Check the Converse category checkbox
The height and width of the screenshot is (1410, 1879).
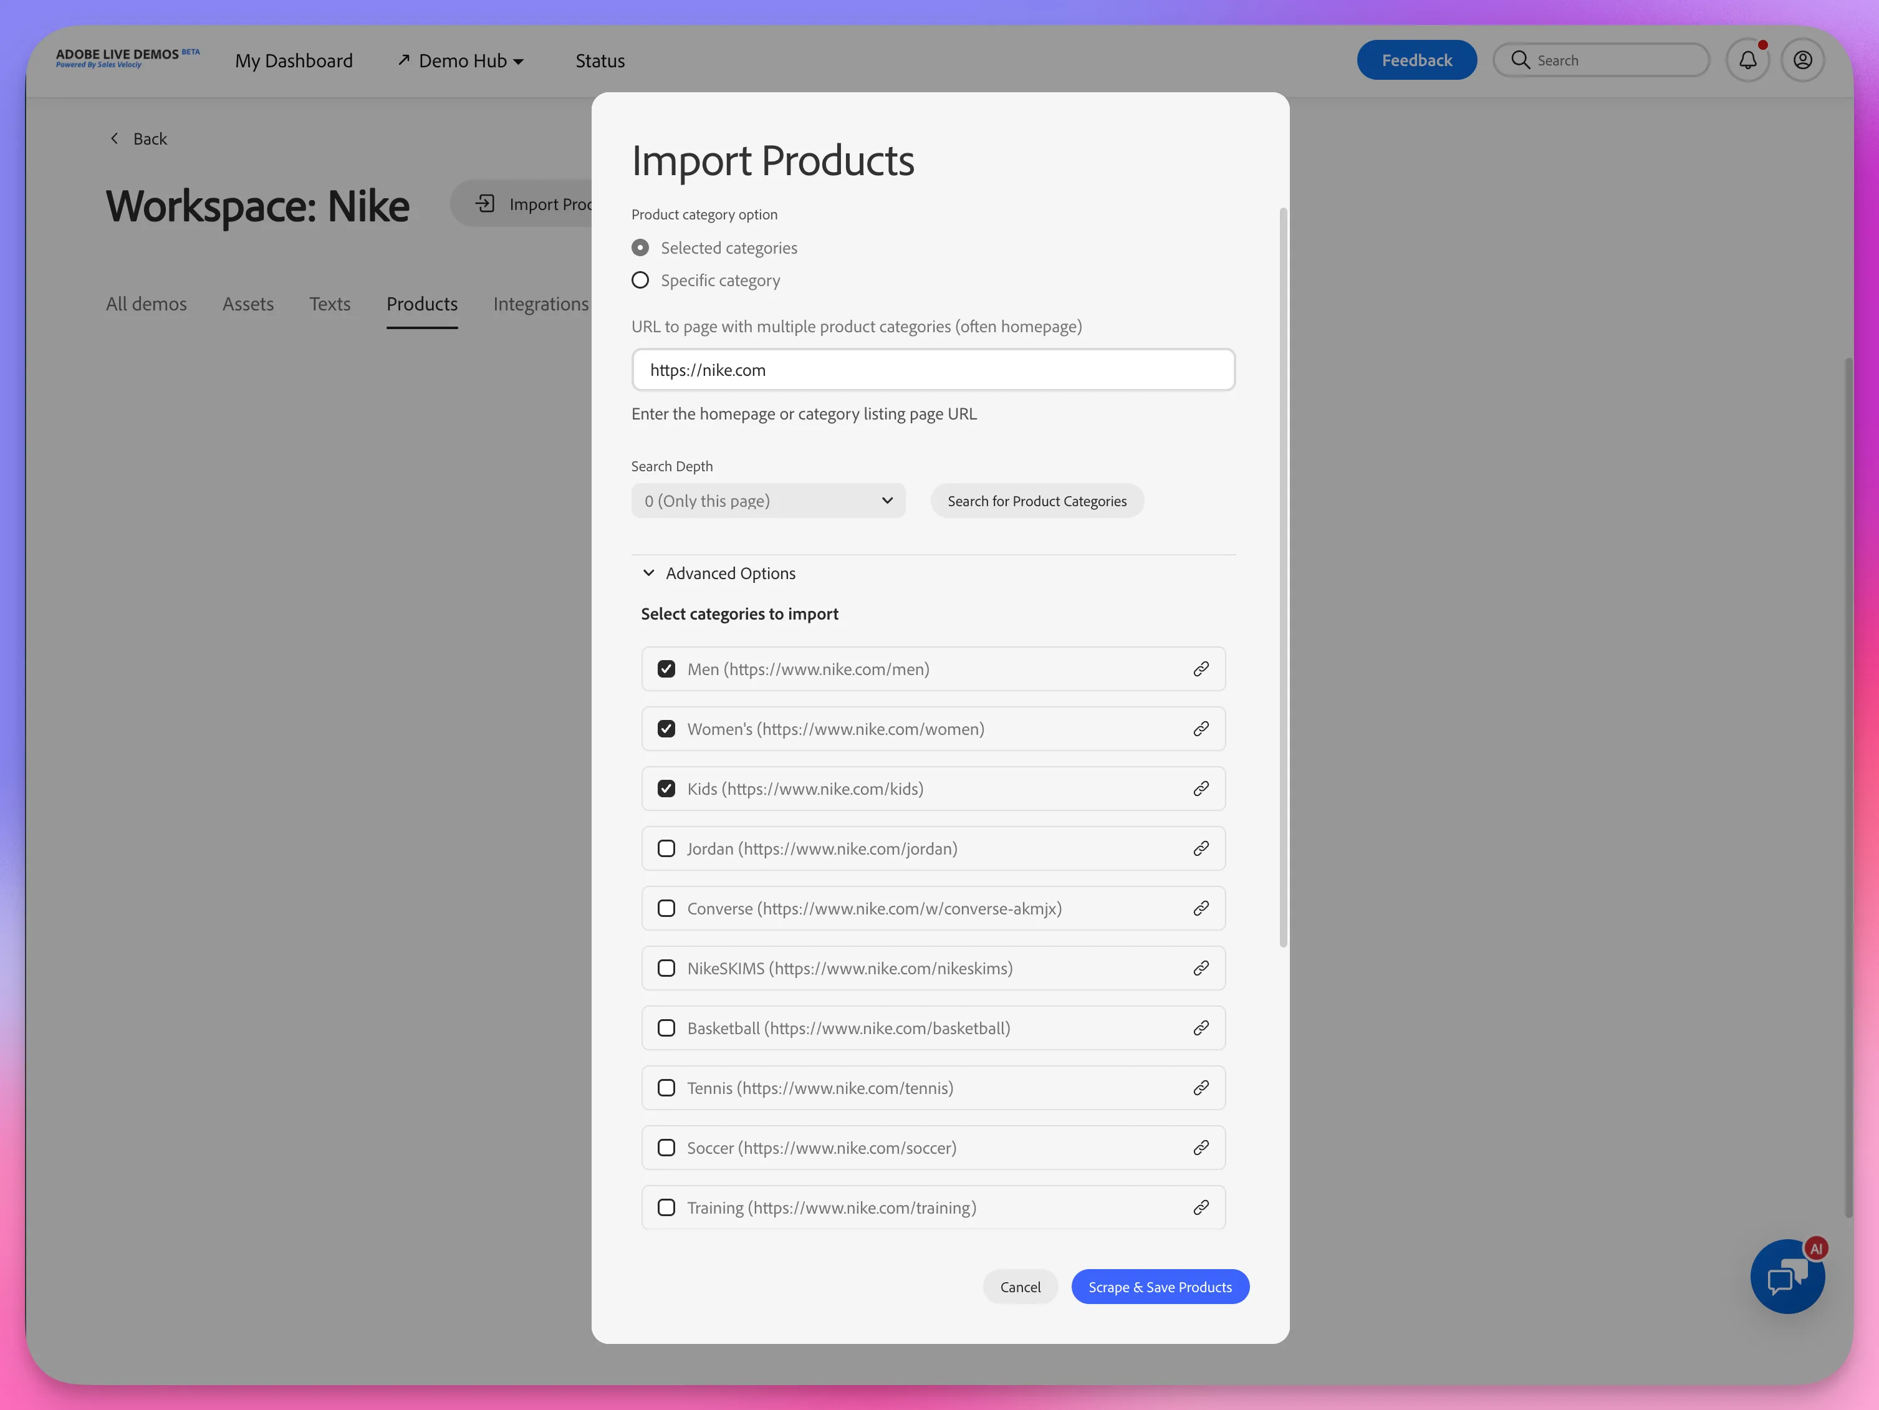(x=667, y=909)
